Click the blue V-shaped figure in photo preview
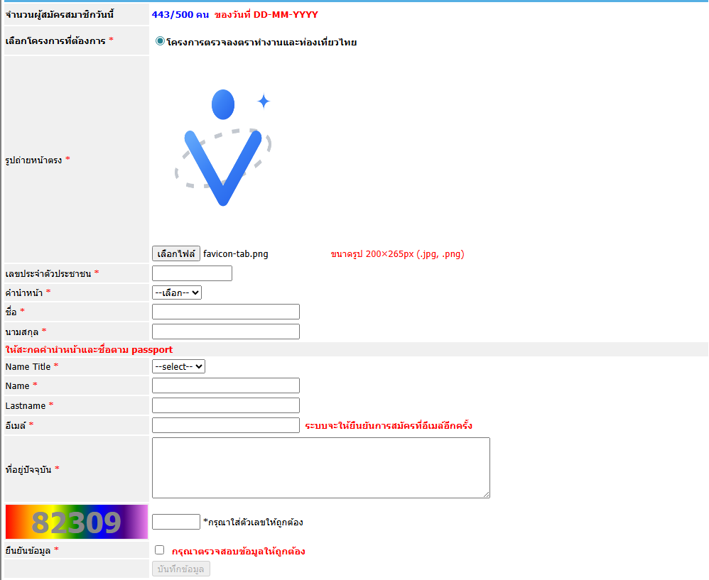The height and width of the screenshot is (580, 709). [222, 167]
